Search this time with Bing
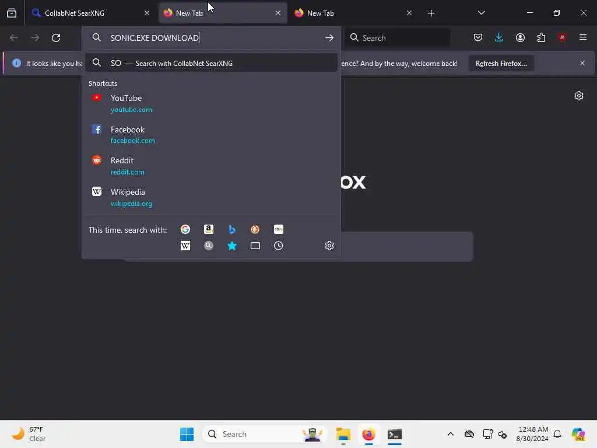The height and width of the screenshot is (448, 597). pyautogui.click(x=231, y=229)
